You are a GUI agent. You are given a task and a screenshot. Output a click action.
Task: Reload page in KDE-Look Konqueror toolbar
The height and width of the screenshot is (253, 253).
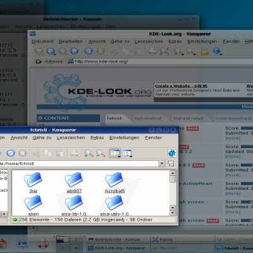(89, 51)
